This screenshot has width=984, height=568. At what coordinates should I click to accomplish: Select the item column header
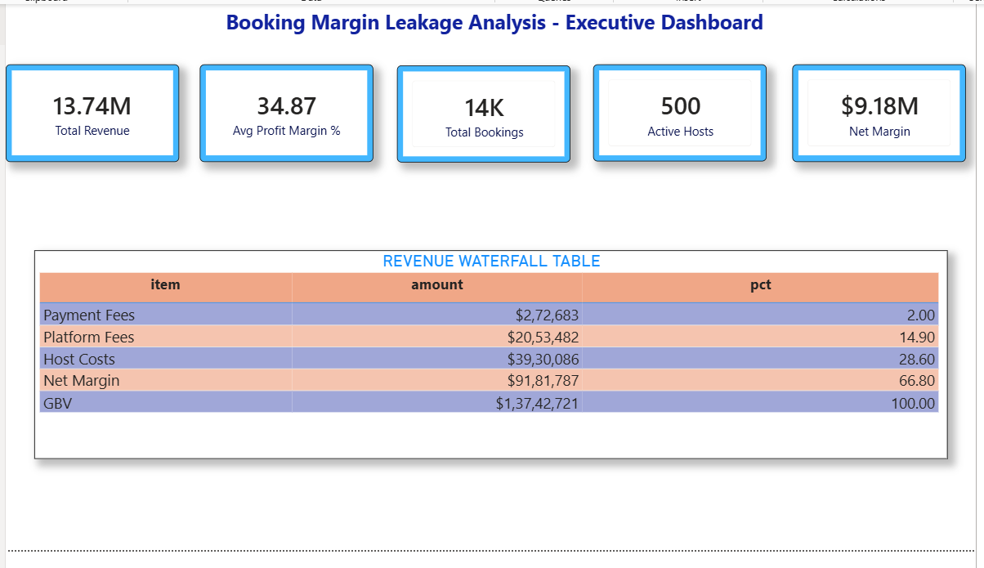(165, 284)
